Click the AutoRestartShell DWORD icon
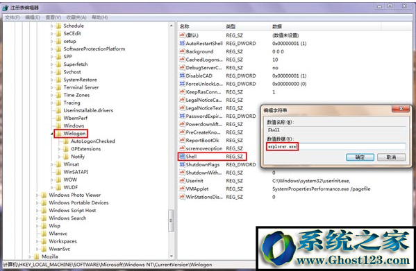Screen dimensions: 416x271 pyautogui.click(x=182, y=43)
